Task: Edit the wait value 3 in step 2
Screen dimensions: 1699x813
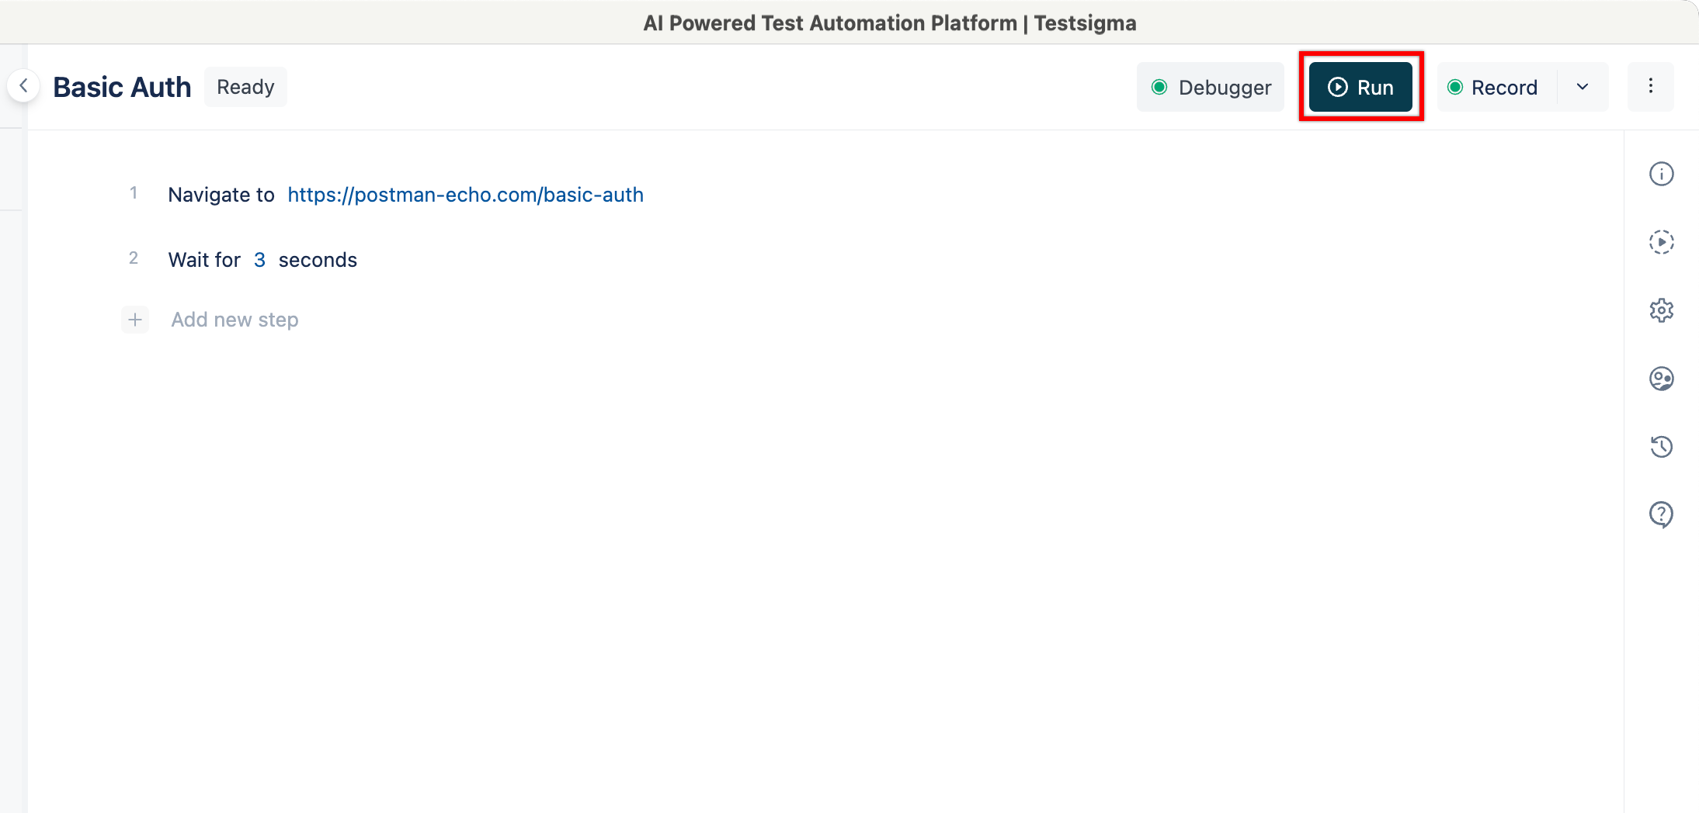Action: (259, 260)
